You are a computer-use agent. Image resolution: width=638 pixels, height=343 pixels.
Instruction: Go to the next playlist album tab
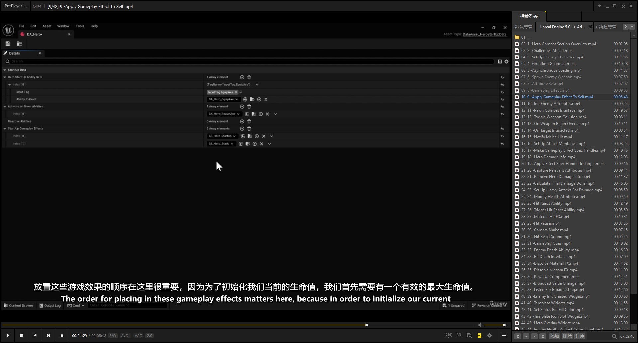(625, 27)
